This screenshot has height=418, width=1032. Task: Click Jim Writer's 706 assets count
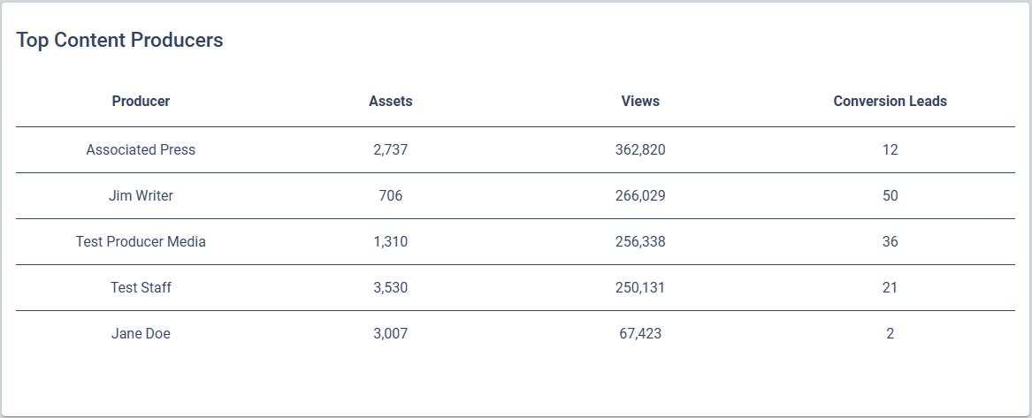pyautogui.click(x=391, y=196)
